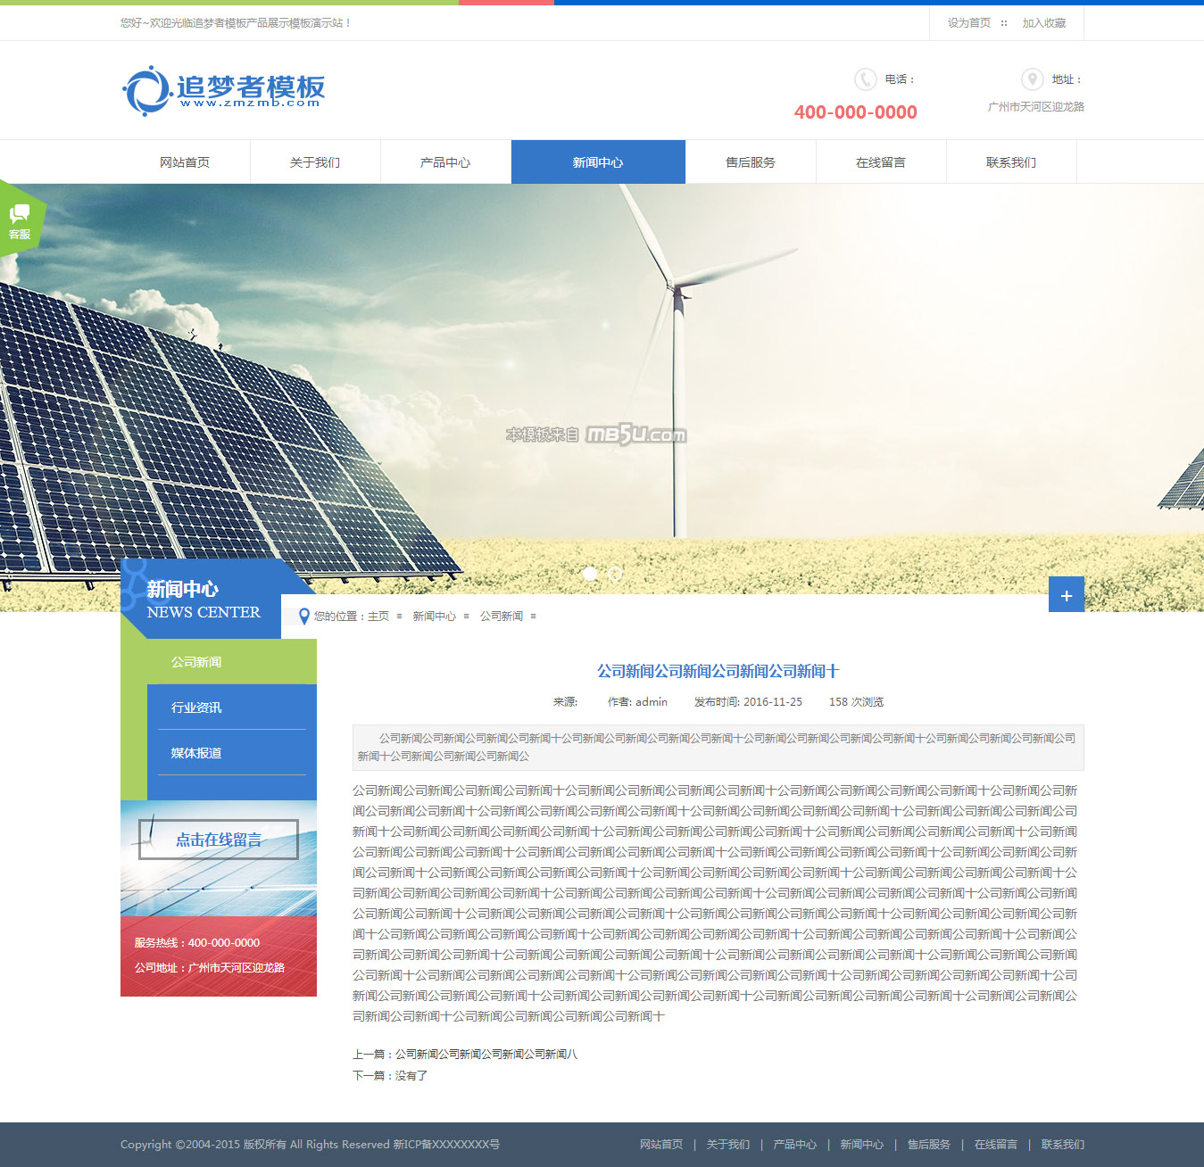Screen dimensions: 1204x1167
Task: Click the 点击在线留言 button
Action: pyautogui.click(x=219, y=840)
